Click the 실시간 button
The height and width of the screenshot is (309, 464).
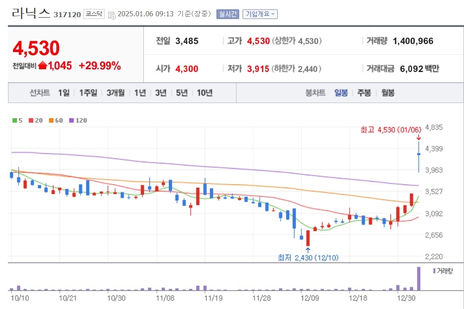click(x=228, y=14)
